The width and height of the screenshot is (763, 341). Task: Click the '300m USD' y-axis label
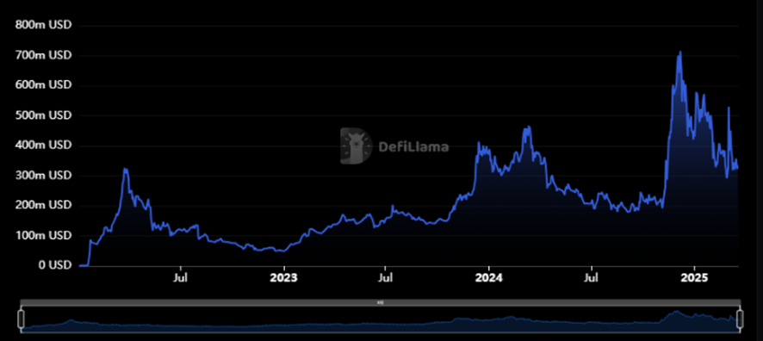(43, 175)
